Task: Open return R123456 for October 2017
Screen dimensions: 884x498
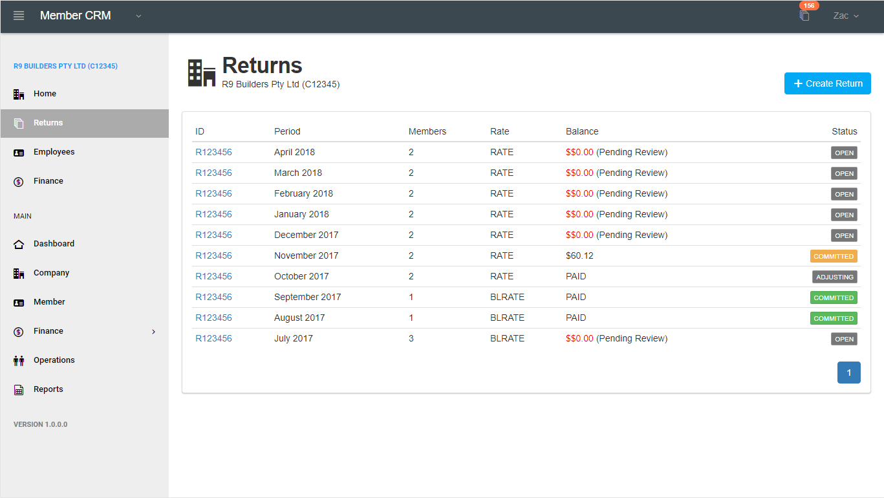Action: pyautogui.click(x=213, y=276)
